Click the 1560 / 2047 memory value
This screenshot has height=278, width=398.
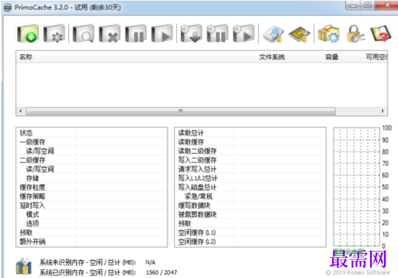162,273
